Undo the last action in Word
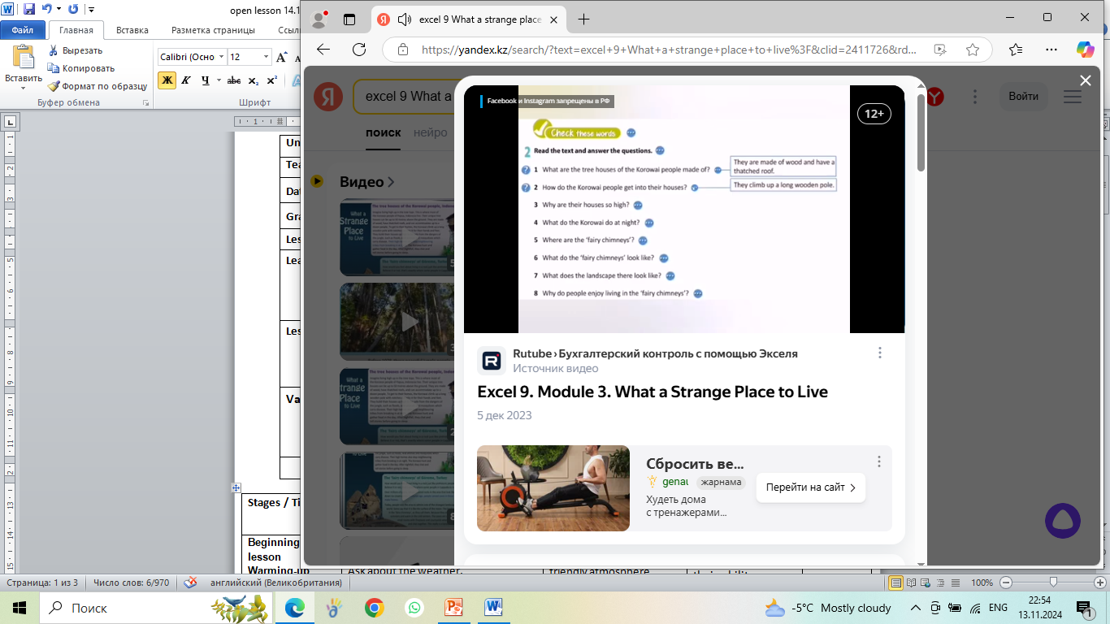 pos(46,10)
